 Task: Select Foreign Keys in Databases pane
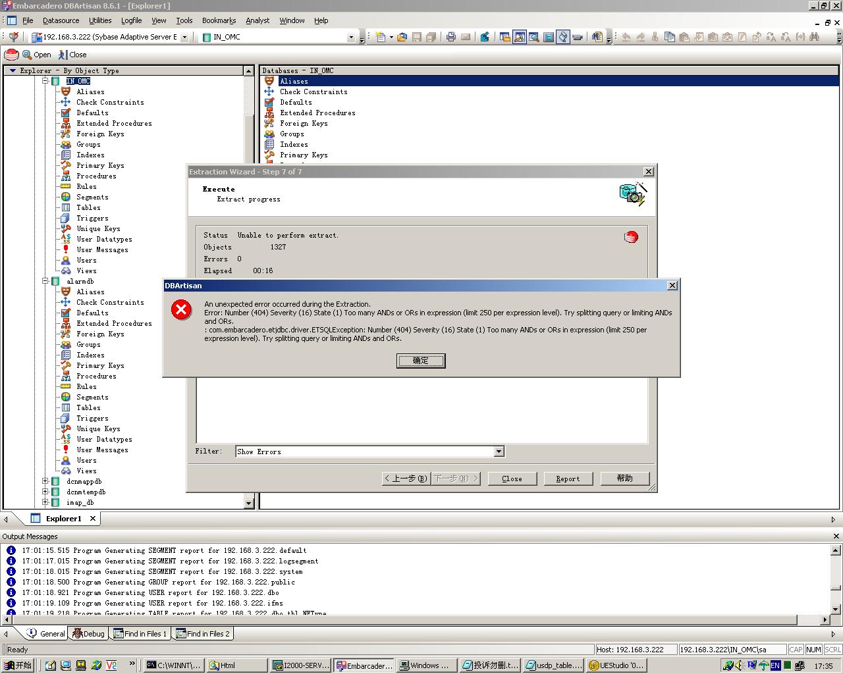(304, 123)
